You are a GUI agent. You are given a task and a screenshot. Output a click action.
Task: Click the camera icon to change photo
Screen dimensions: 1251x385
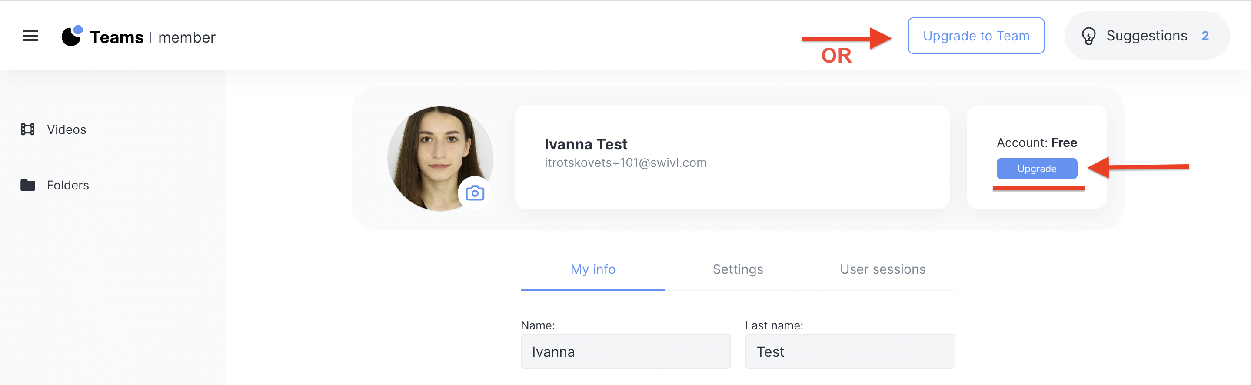[475, 193]
